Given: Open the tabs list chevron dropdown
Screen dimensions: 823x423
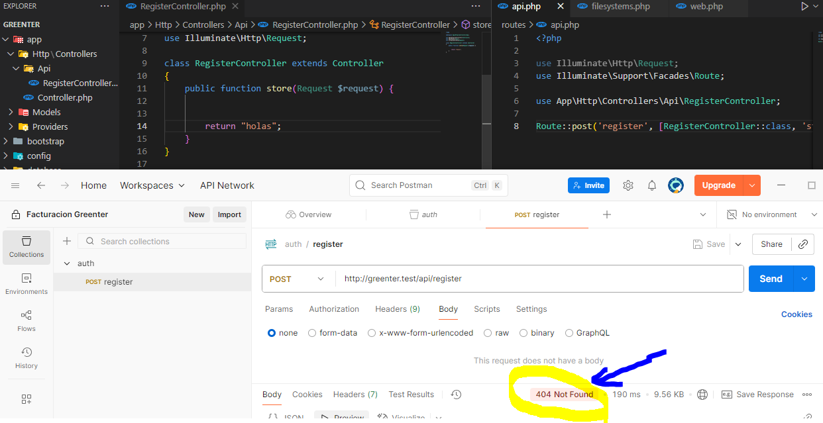Looking at the screenshot, I should tap(703, 214).
